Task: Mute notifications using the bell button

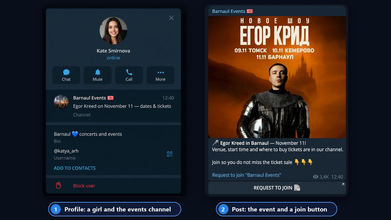Action: click(97, 75)
